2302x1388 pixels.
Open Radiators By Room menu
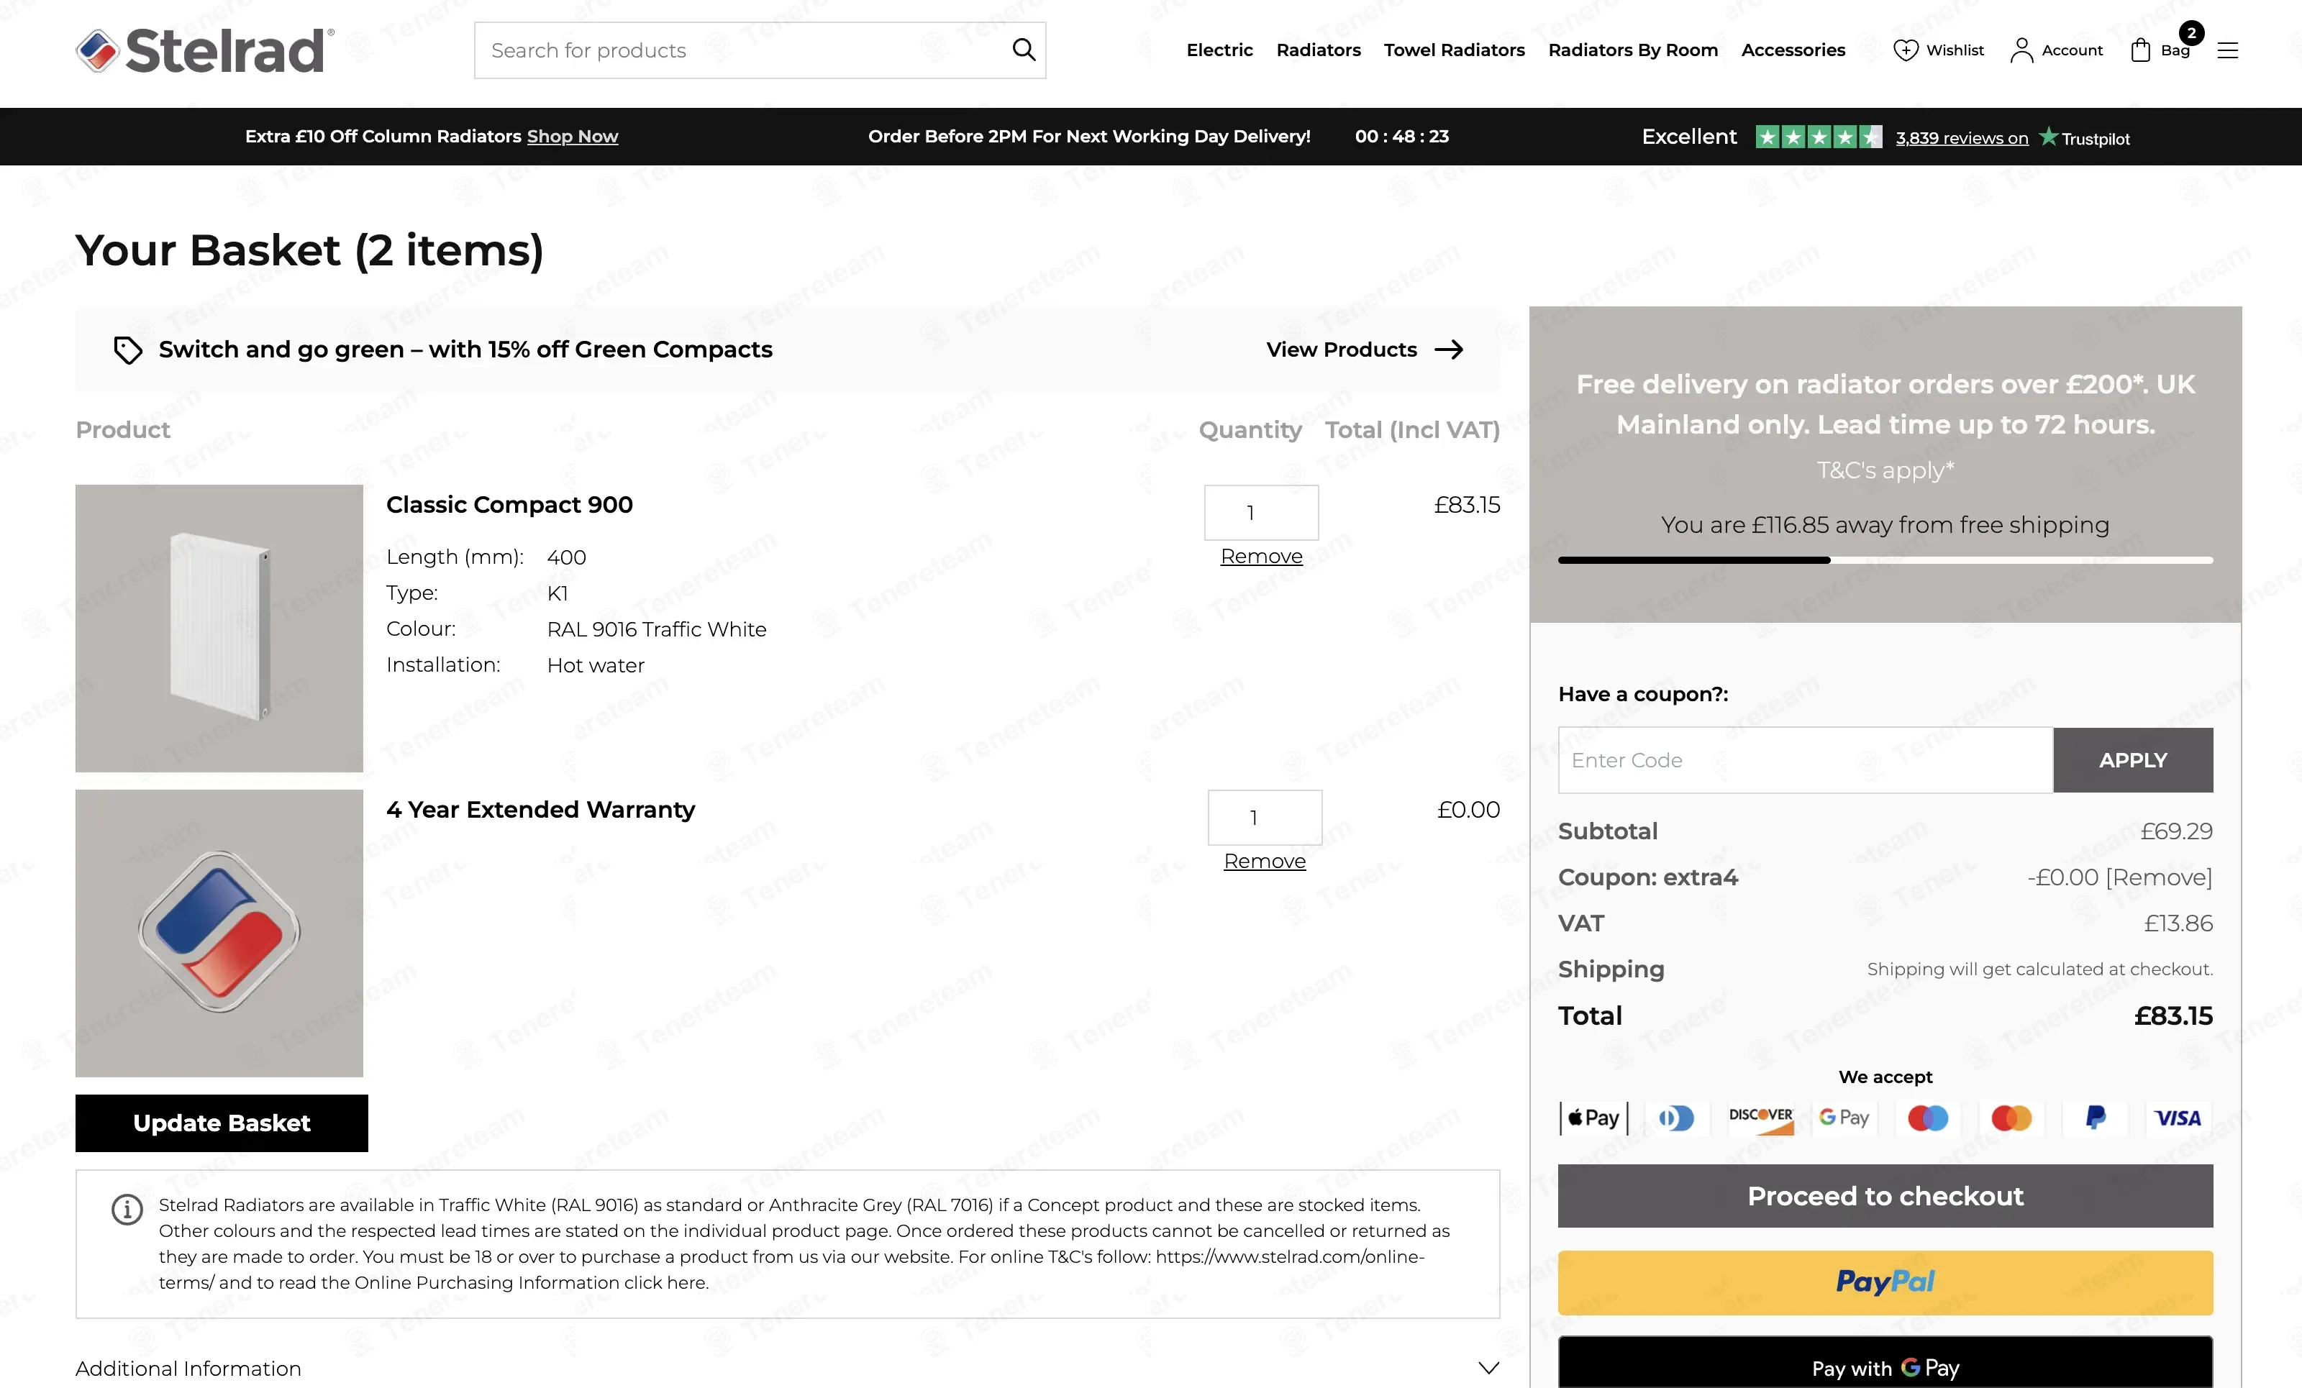coord(1632,50)
